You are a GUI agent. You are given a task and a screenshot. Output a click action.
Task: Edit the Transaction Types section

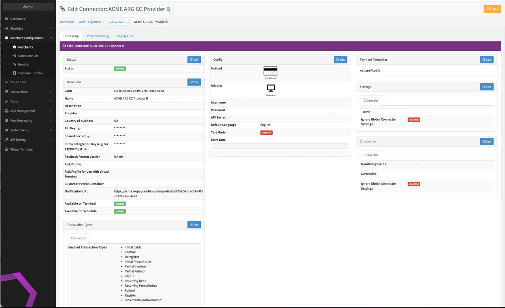(x=194, y=225)
